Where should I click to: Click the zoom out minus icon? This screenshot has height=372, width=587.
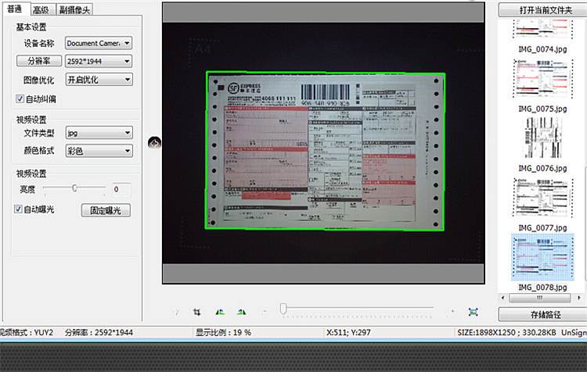pos(265,311)
